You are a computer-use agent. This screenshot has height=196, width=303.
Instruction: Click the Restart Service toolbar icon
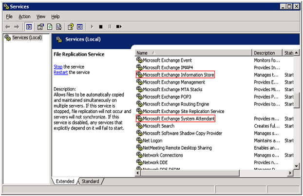click(x=119, y=27)
